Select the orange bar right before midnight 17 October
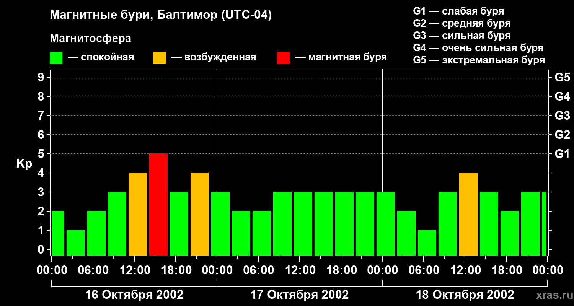Viewport: 574px width, 306px height. click(200, 214)
